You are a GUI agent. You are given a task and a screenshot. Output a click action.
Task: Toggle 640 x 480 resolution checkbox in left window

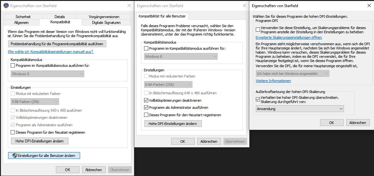[x=13, y=111]
